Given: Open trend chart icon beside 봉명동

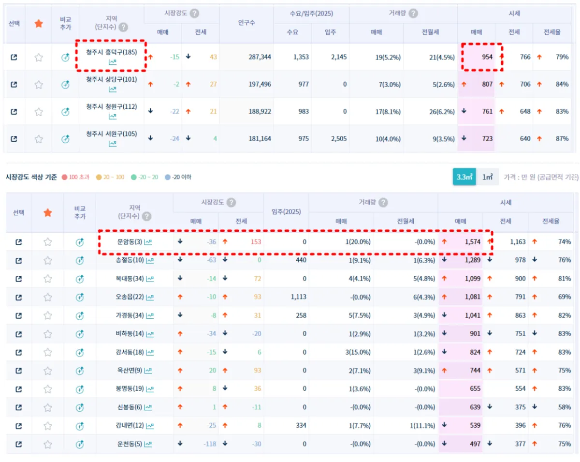Looking at the screenshot, I should pyautogui.click(x=150, y=389).
